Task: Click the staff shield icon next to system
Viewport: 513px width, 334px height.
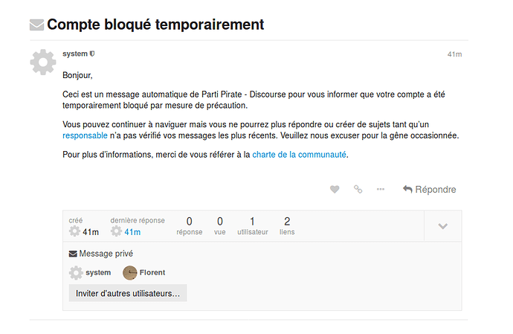Action: click(x=92, y=54)
